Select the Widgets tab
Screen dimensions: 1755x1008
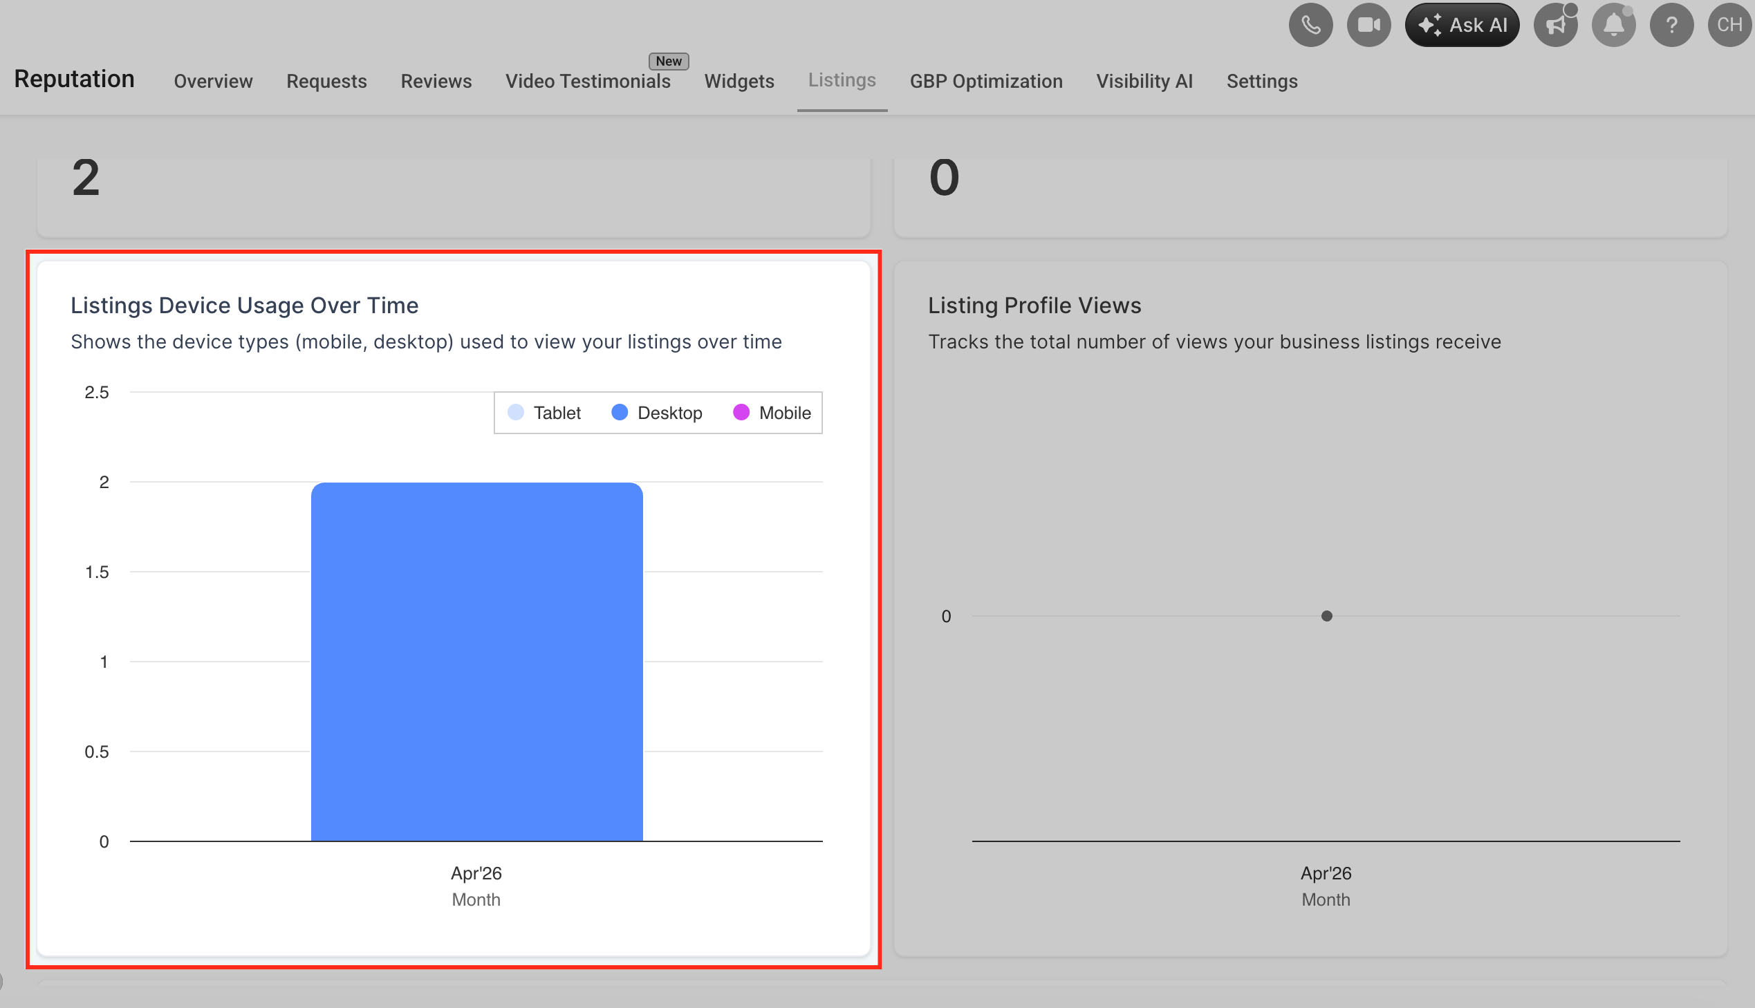[x=739, y=82]
